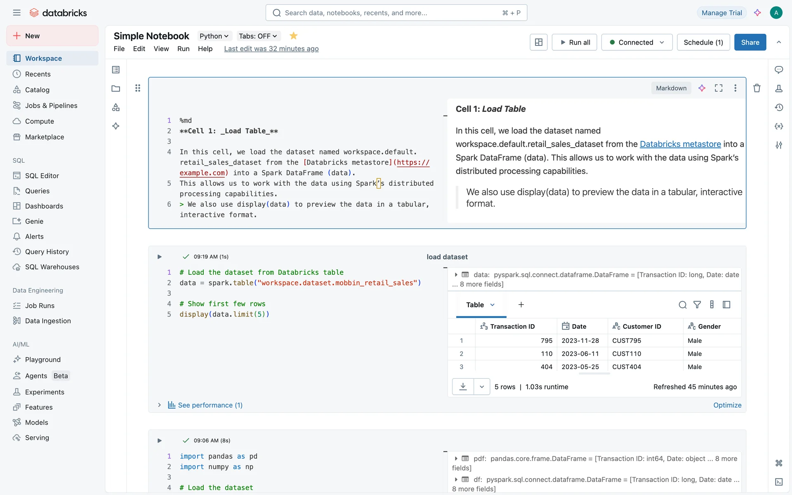Expand See performance section
Image resolution: width=792 pixels, height=495 pixels.
pos(205,405)
